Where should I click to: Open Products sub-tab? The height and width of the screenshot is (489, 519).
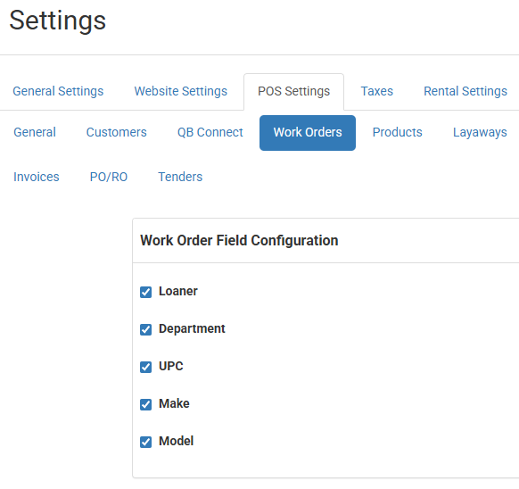click(x=397, y=133)
